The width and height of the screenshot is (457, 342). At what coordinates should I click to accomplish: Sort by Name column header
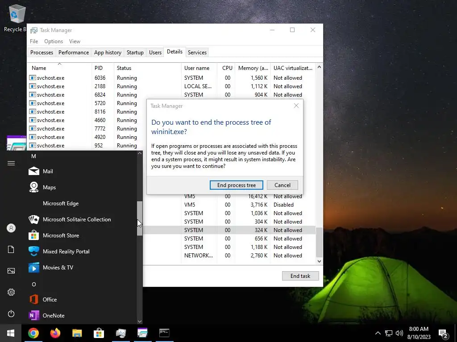click(x=59, y=68)
